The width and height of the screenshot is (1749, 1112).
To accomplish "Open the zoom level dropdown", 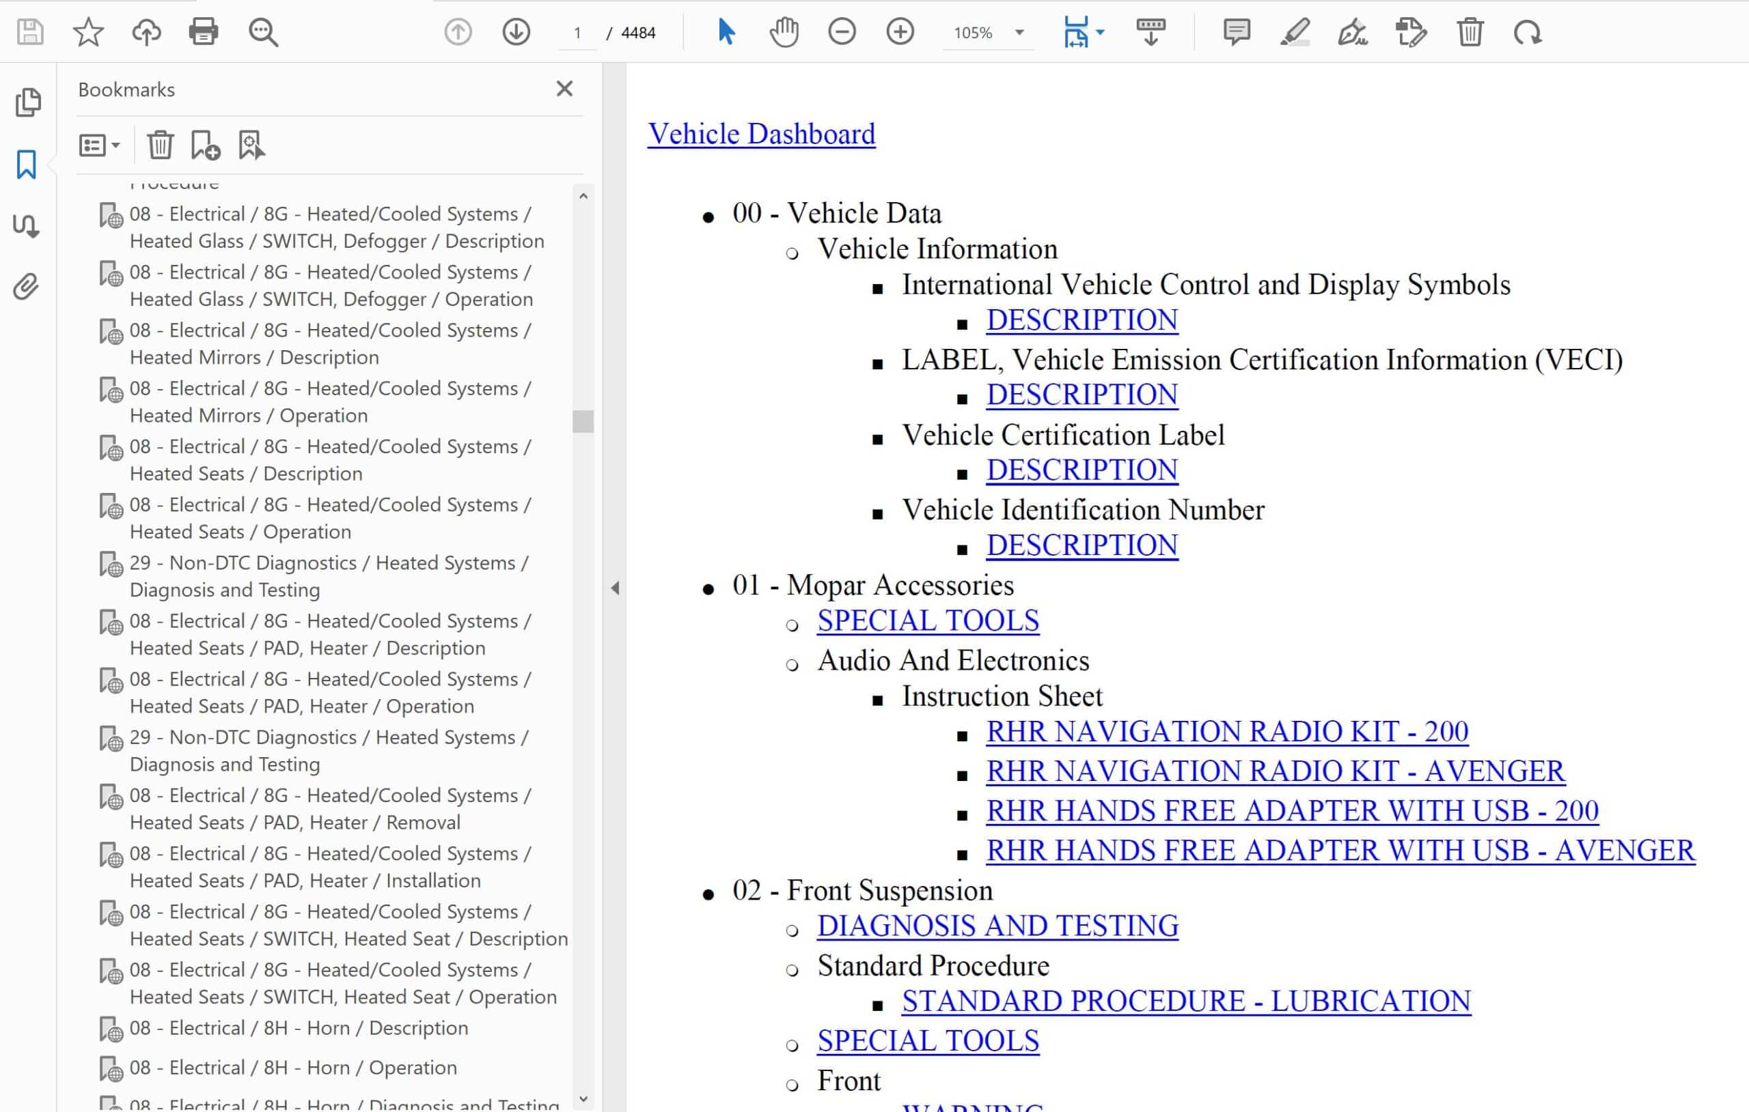I will pos(1020,33).
